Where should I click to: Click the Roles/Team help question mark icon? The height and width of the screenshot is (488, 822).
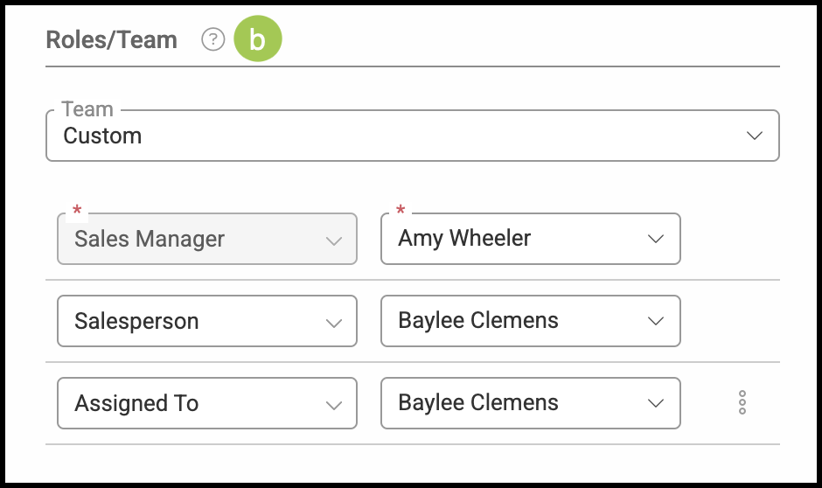tap(212, 39)
